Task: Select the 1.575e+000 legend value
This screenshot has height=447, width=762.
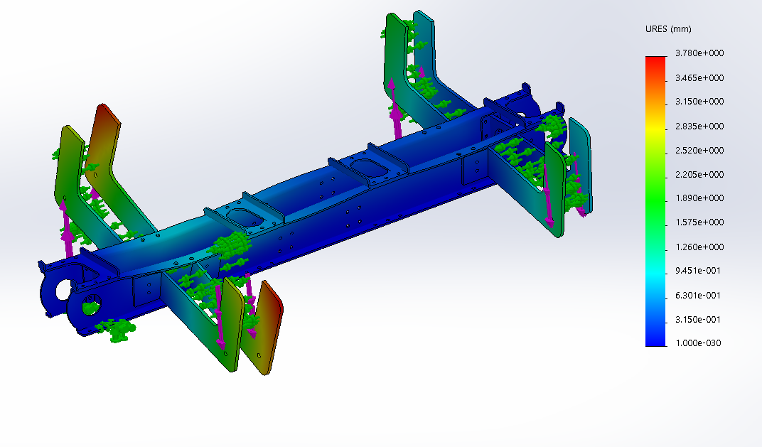Action: (x=699, y=222)
